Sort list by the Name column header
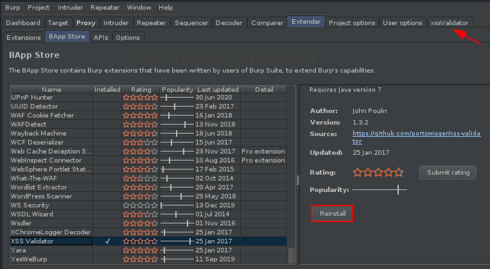 pos(51,89)
